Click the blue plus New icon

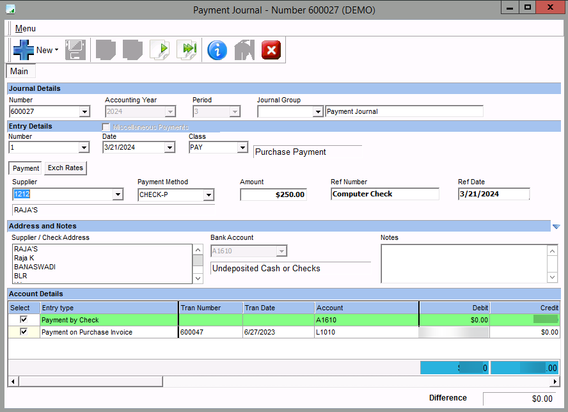click(x=24, y=50)
